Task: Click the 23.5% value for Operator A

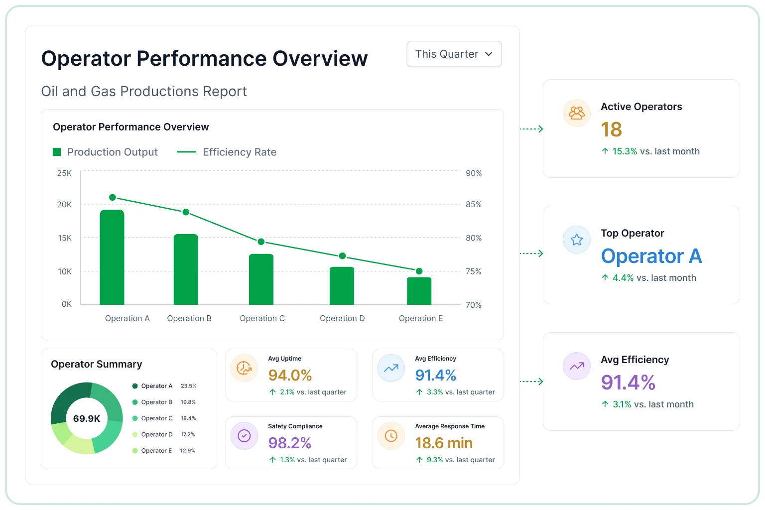Action: [188, 386]
